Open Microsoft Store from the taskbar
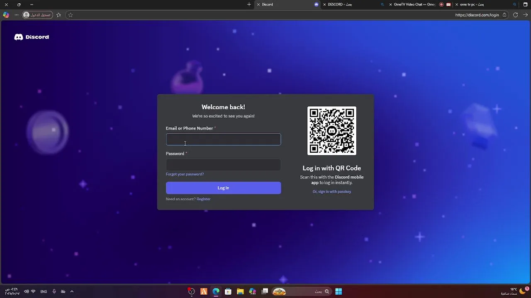531x298 pixels. [228, 291]
